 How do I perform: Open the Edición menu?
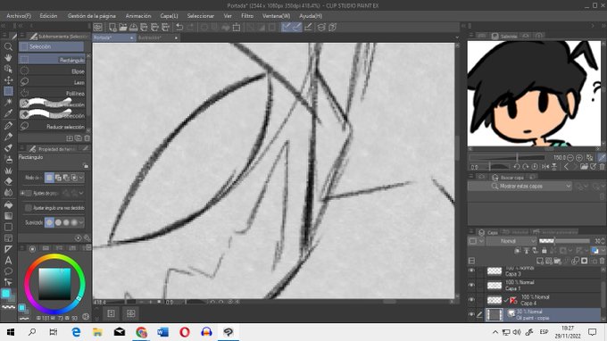click(48, 16)
